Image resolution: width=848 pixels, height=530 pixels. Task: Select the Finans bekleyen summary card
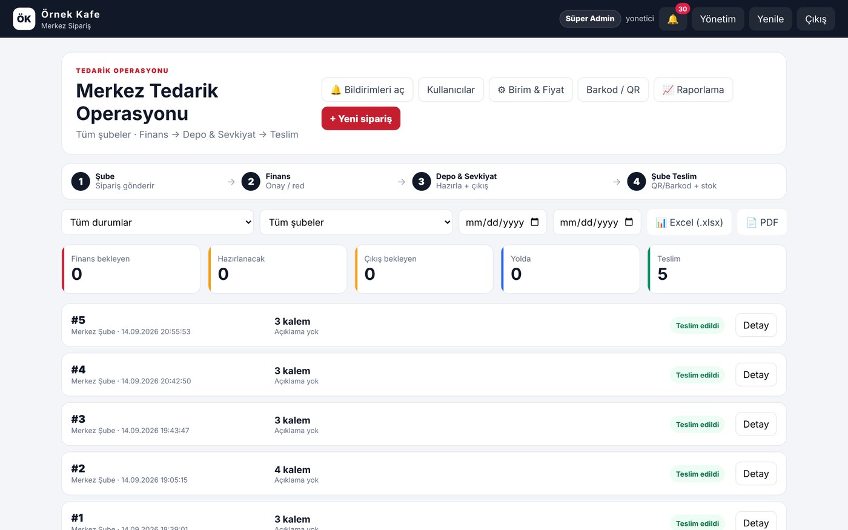coord(131,269)
